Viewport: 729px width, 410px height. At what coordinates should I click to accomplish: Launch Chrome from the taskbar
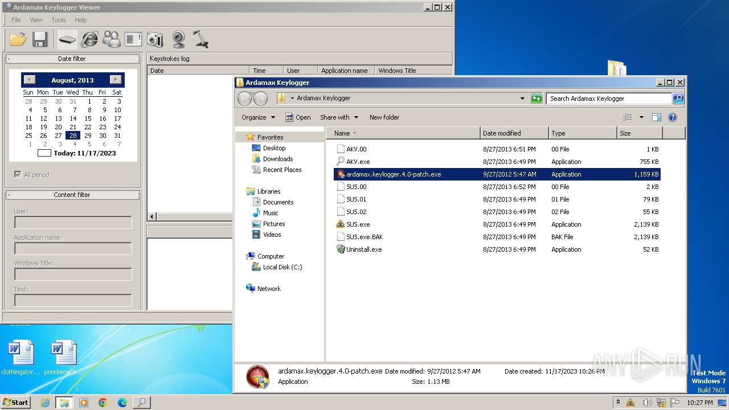(x=103, y=403)
